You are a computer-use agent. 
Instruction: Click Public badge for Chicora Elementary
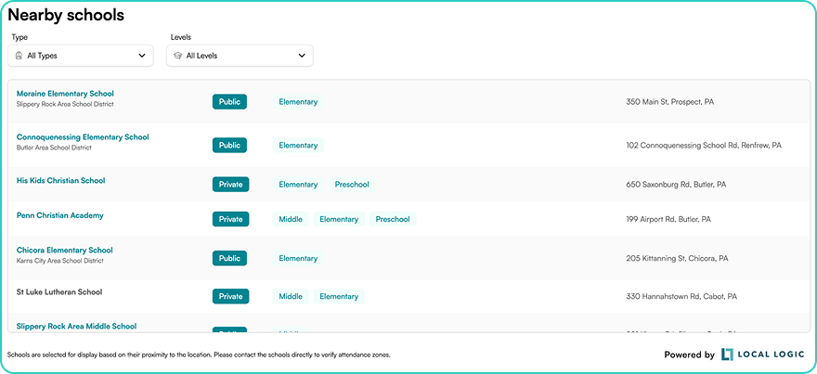point(230,258)
